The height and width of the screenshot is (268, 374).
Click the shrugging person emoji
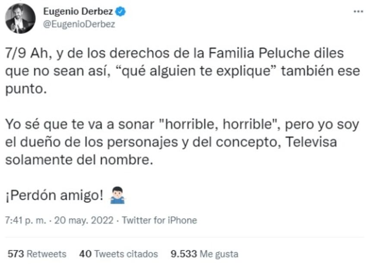(117, 196)
